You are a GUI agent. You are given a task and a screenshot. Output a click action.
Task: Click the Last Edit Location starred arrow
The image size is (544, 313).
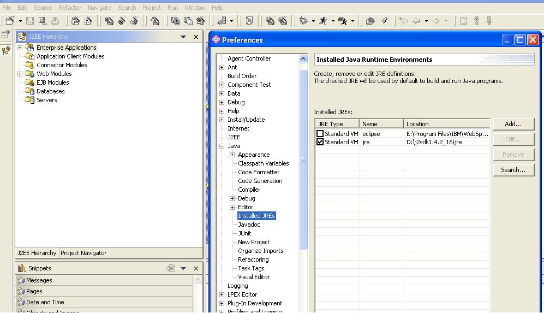click(403, 21)
